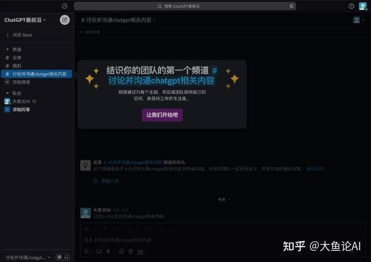Click the 大鱼论AI sender name in message
Image resolution: width=371 pixels, height=262 pixels.
point(101,210)
